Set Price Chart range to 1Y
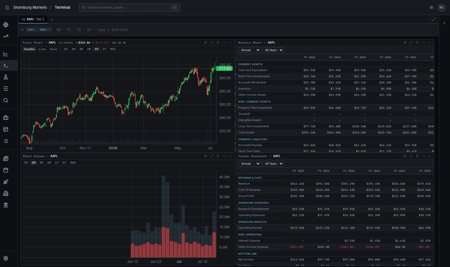This screenshot has height=267, width=450. click(x=97, y=49)
